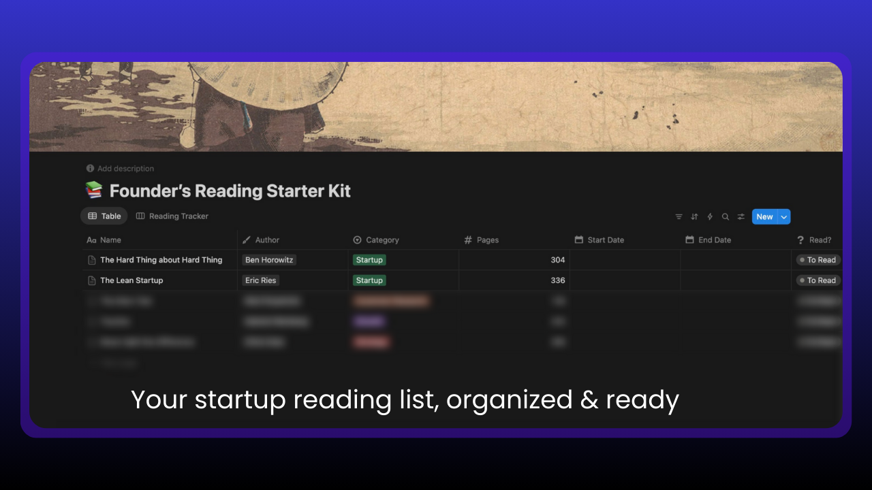Viewport: 872px width, 490px height.
Task: Open the sort arrows icon
Action: (694, 217)
